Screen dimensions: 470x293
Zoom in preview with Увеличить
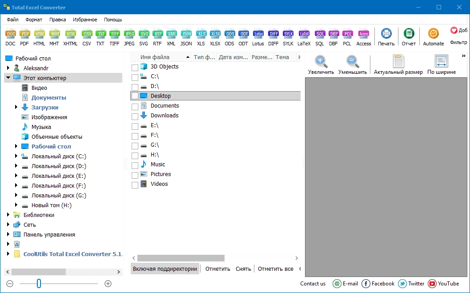tap(321, 65)
